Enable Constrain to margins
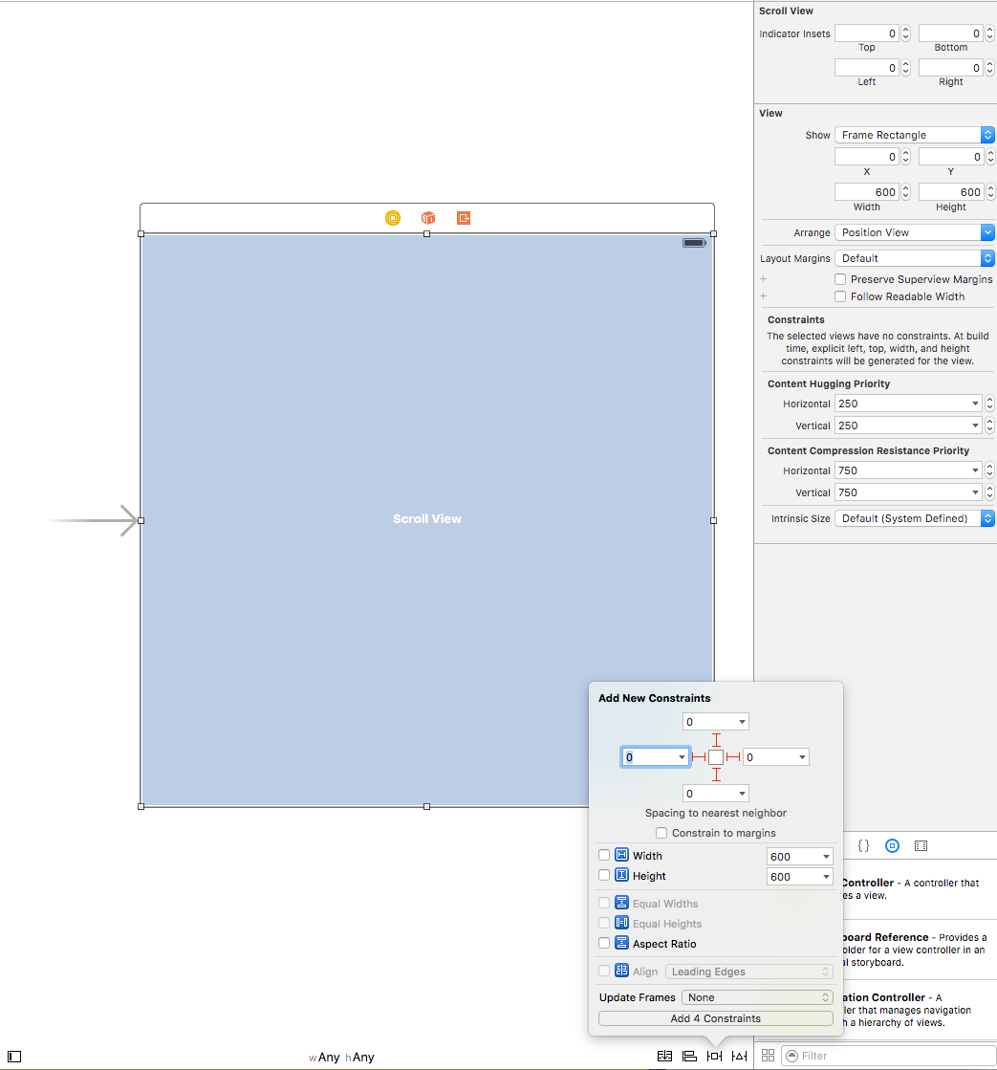Screen dimensions: 997x1070 661,832
